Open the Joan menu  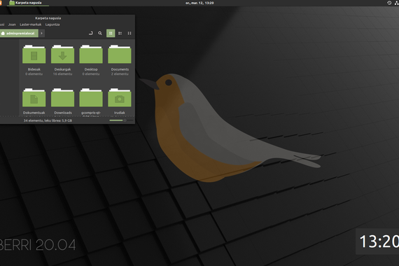click(x=12, y=24)
